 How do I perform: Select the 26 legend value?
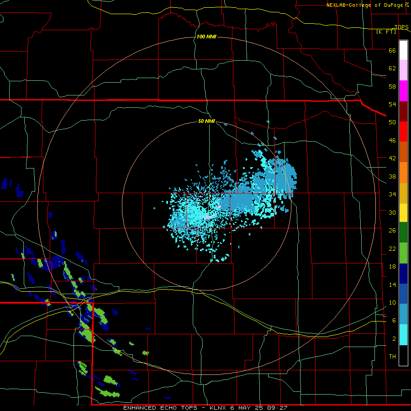(x=392, y=231)
